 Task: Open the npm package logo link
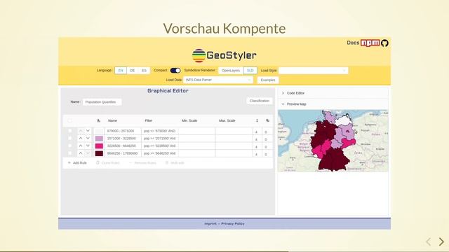370,43
